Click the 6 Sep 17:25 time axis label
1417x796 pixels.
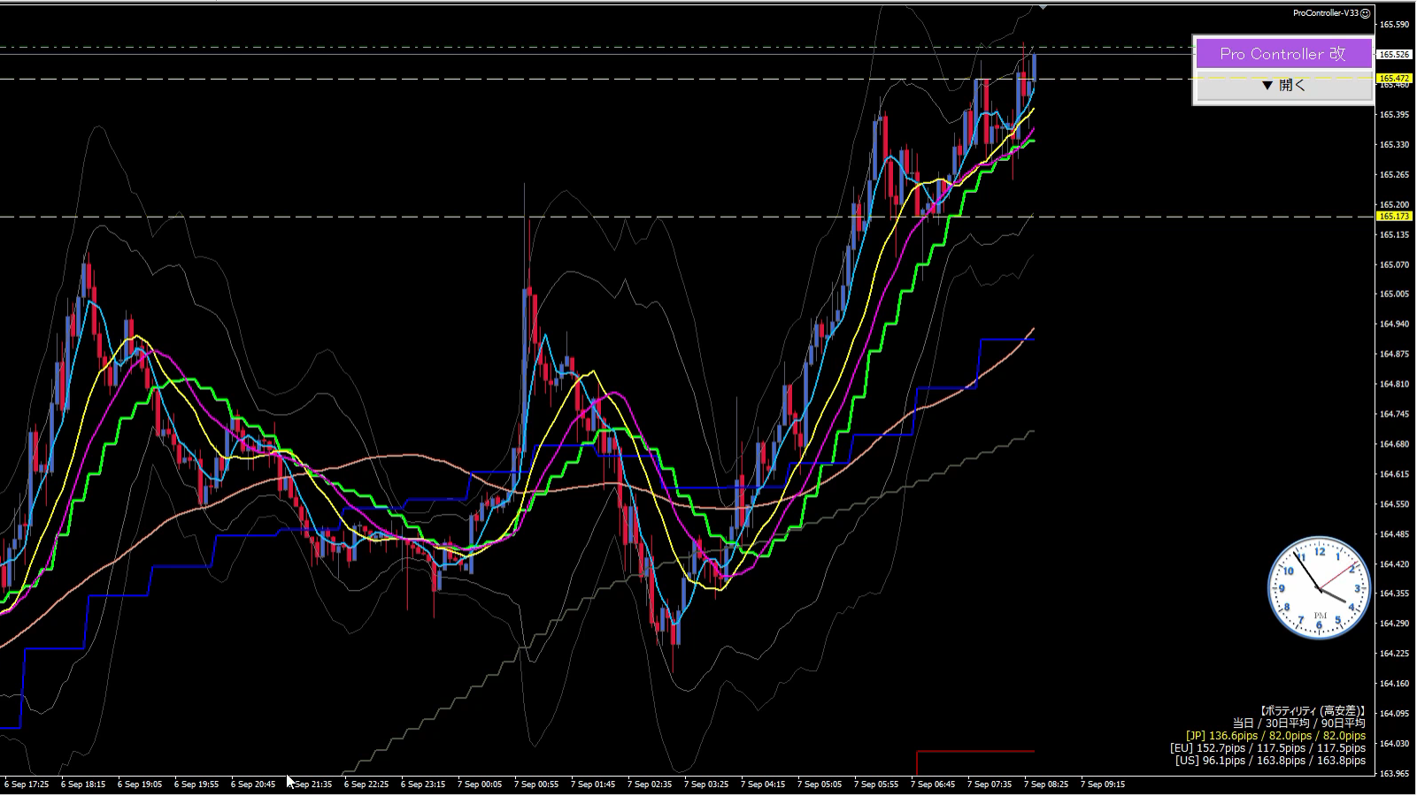click(x=27, y=785)
